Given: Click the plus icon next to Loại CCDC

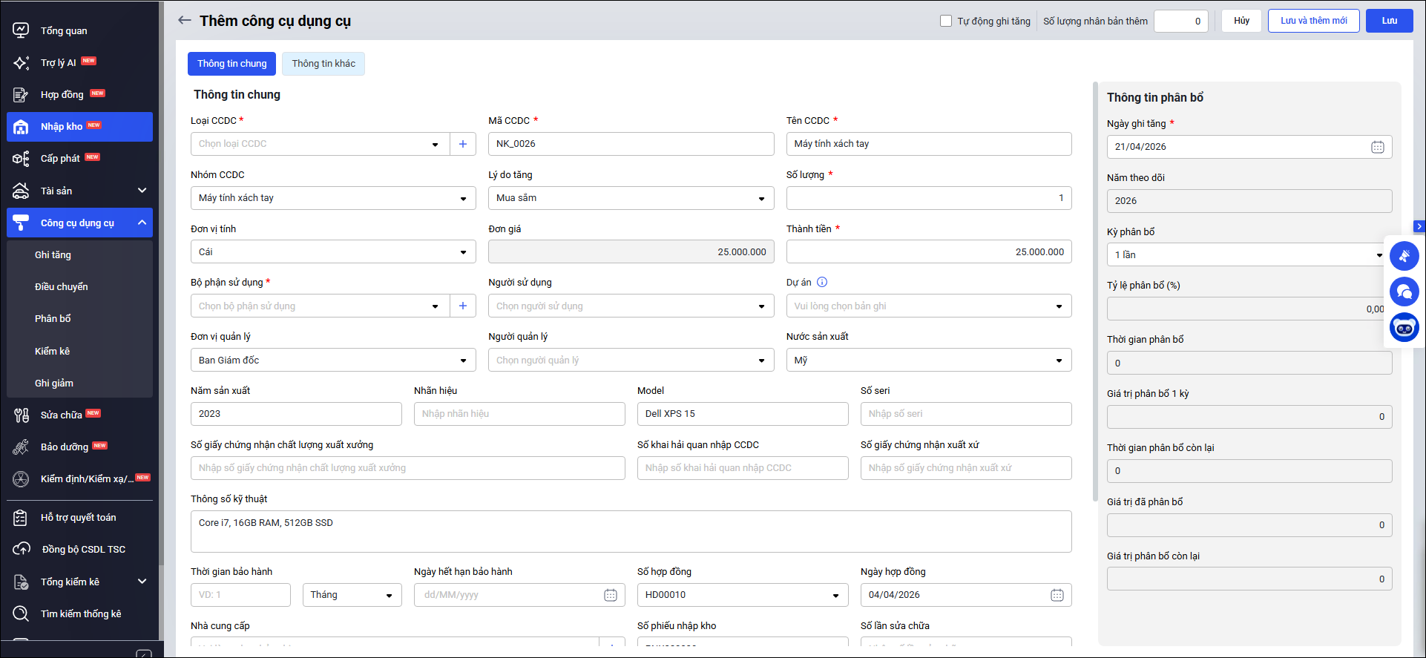Looking at the screenshot, I should pyautogui.click(x=463, y=144).
